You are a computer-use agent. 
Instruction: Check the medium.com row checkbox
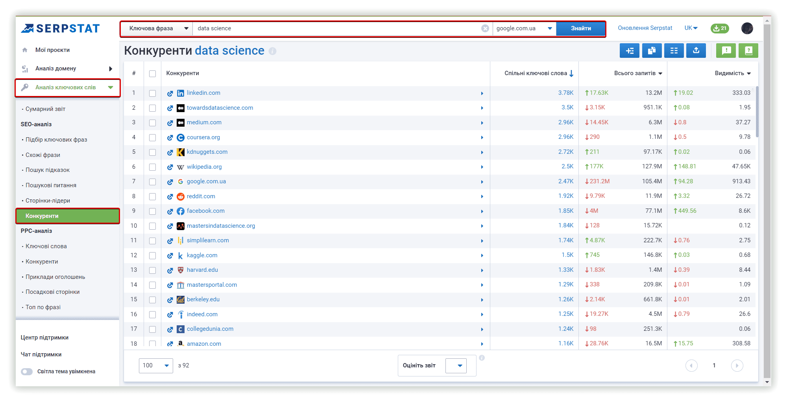[x=153, y=123]
